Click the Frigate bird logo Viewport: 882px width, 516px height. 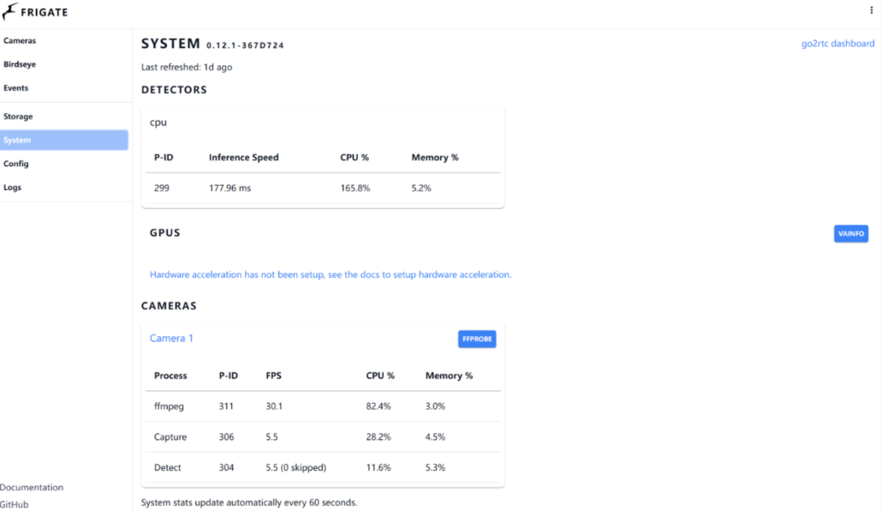pos(10,12)
